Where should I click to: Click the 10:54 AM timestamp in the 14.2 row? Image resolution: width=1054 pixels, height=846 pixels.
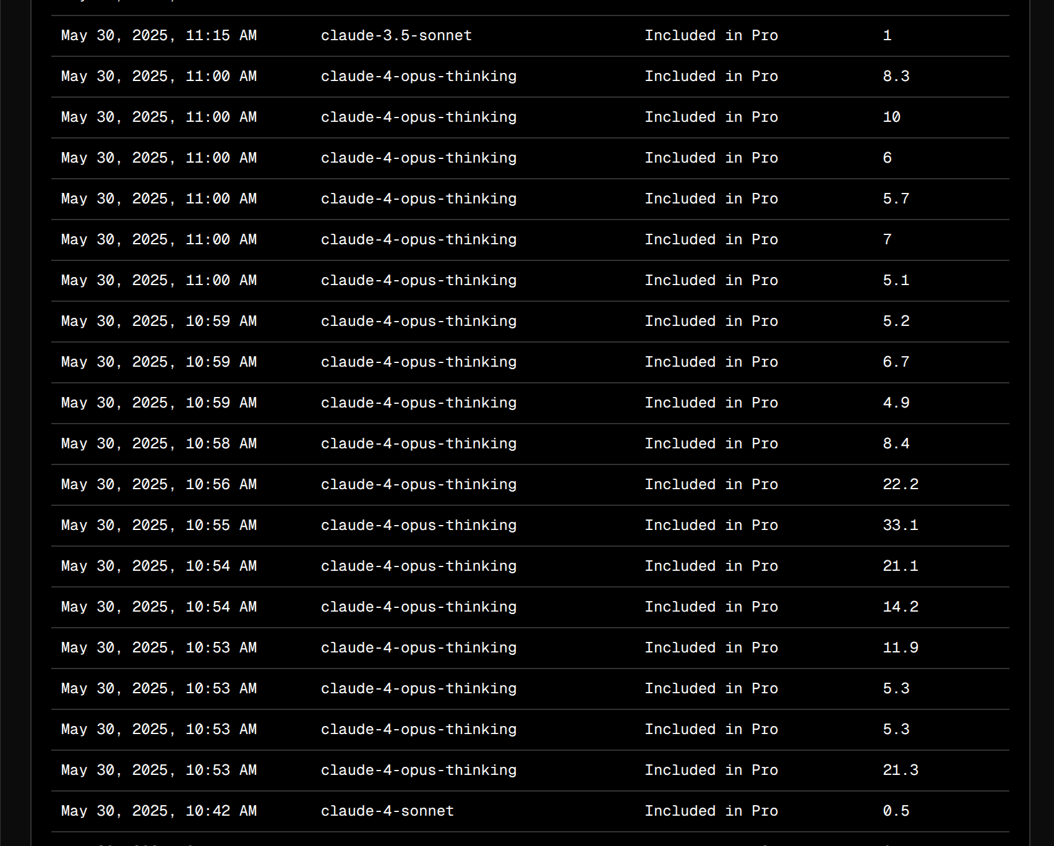(159, 607)
